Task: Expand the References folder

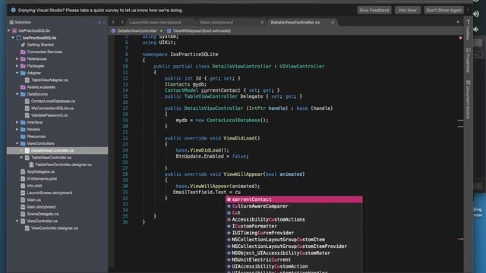Action: [x=17, y=59]
